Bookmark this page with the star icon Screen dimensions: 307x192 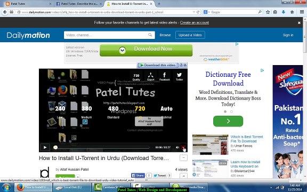point(268,12)
